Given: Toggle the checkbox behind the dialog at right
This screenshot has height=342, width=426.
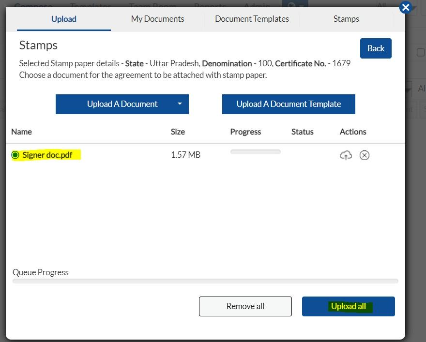Looking at the screenshot, I should pyautogui.click(x=421, y=52).
